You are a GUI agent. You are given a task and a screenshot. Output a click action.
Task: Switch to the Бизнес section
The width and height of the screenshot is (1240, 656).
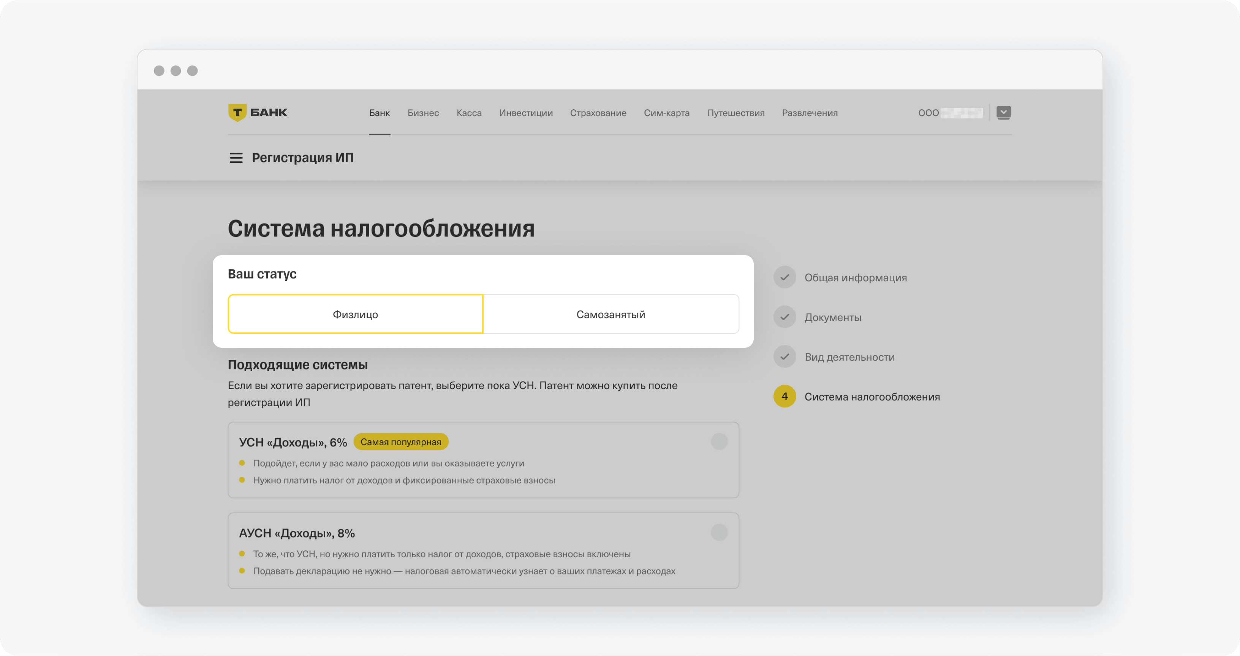tap(423, 113)
